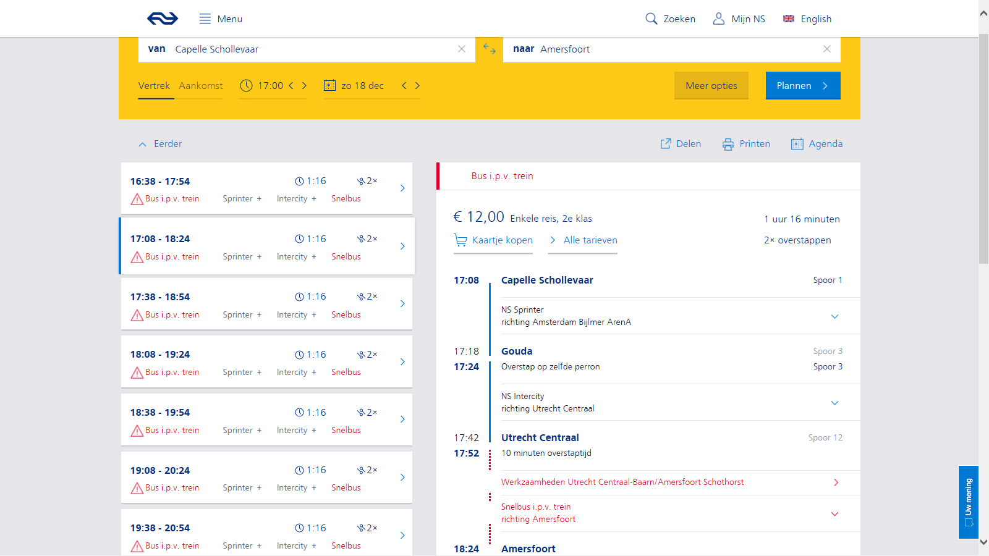The width and height of the screenshot is (989, 556).
Task: Select the Aankomst tab
Action: pyautogui.click(x=201, y=86)
